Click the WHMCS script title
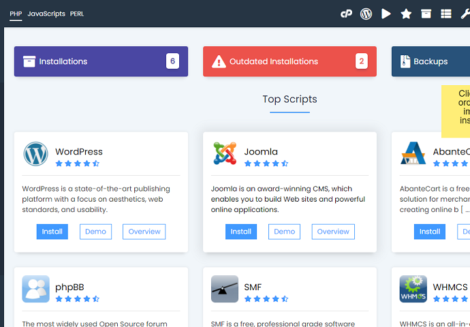Screen dimensions: 470x327 [450, 287]
